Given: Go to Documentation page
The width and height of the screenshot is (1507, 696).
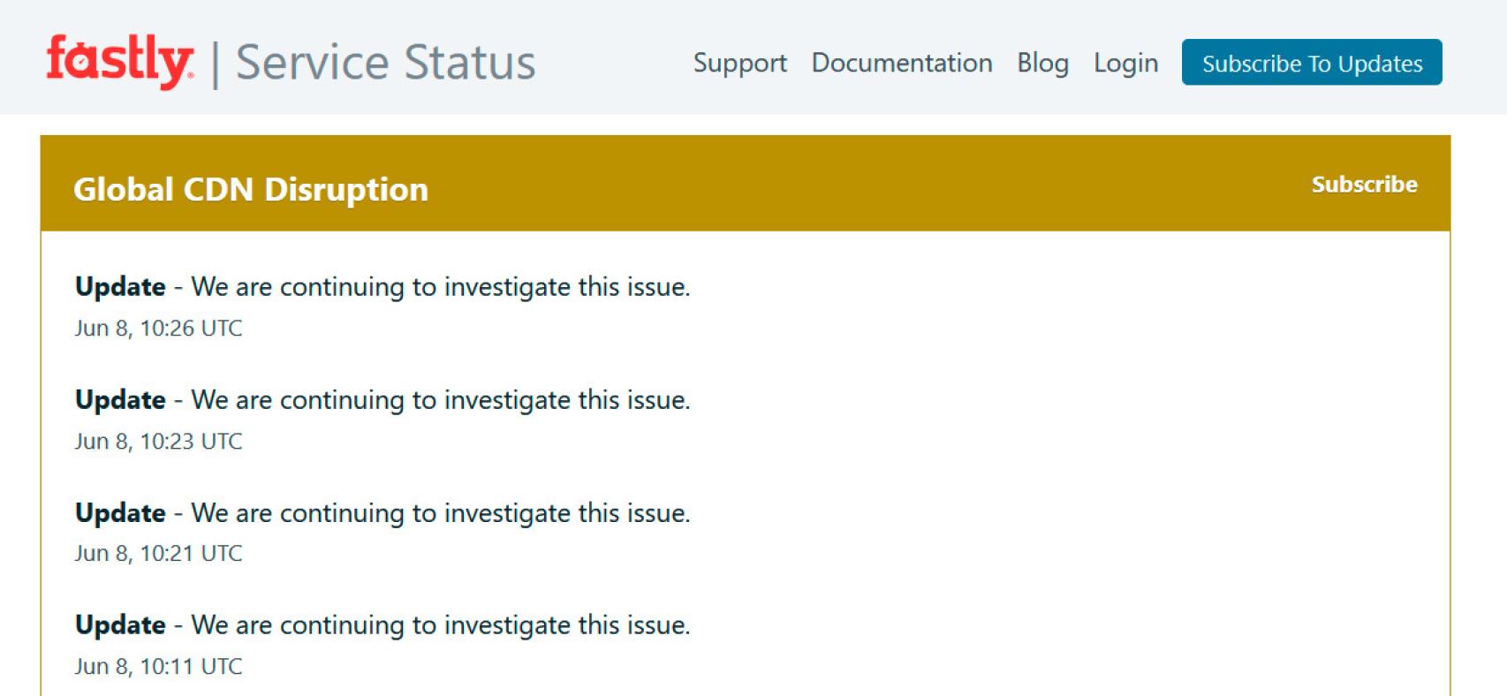Looking at the screenshot, I should click(902, 63).
